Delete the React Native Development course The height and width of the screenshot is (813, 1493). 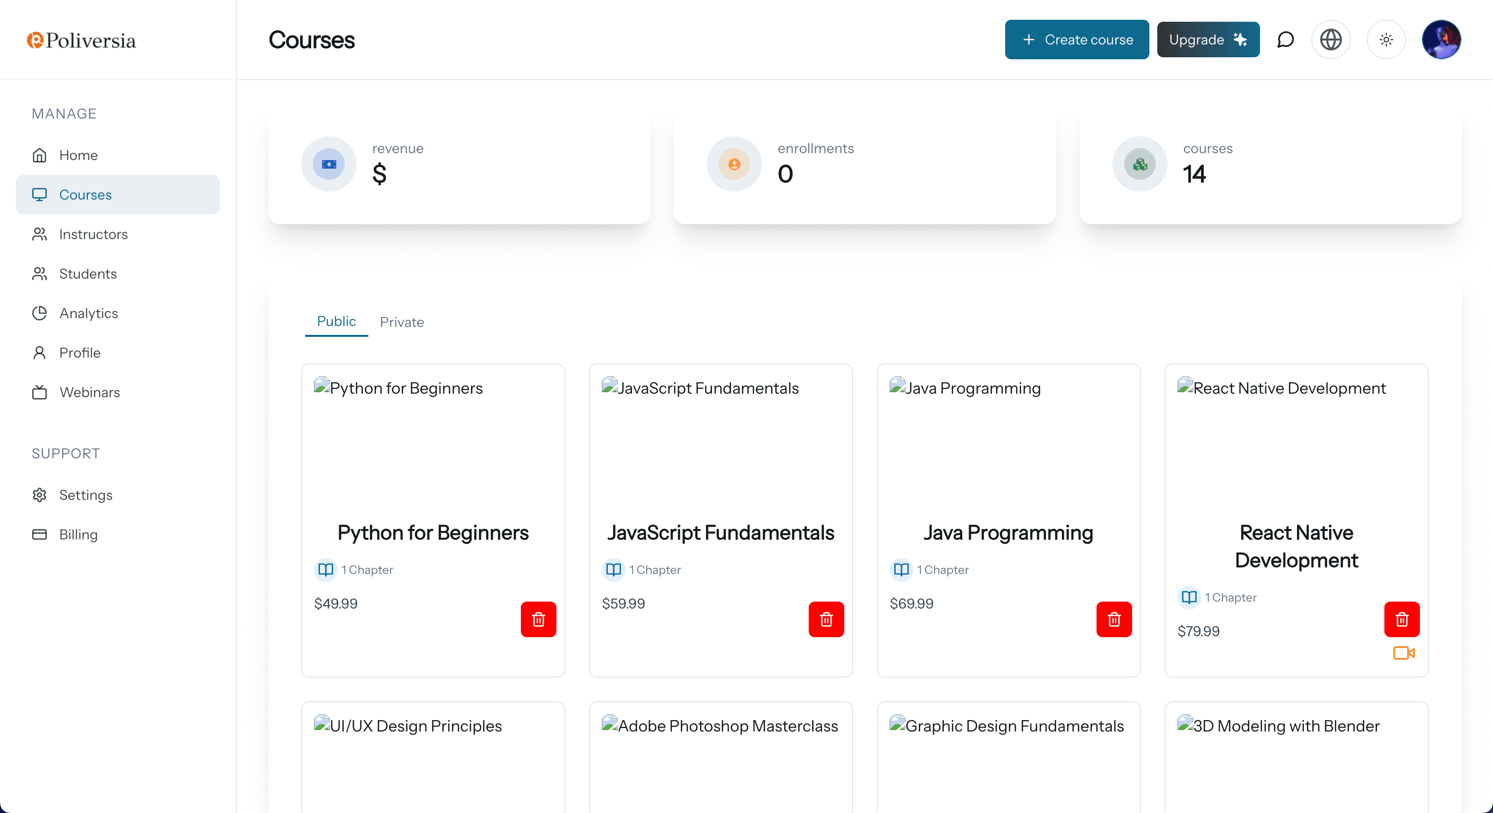tap(1402, 619)
